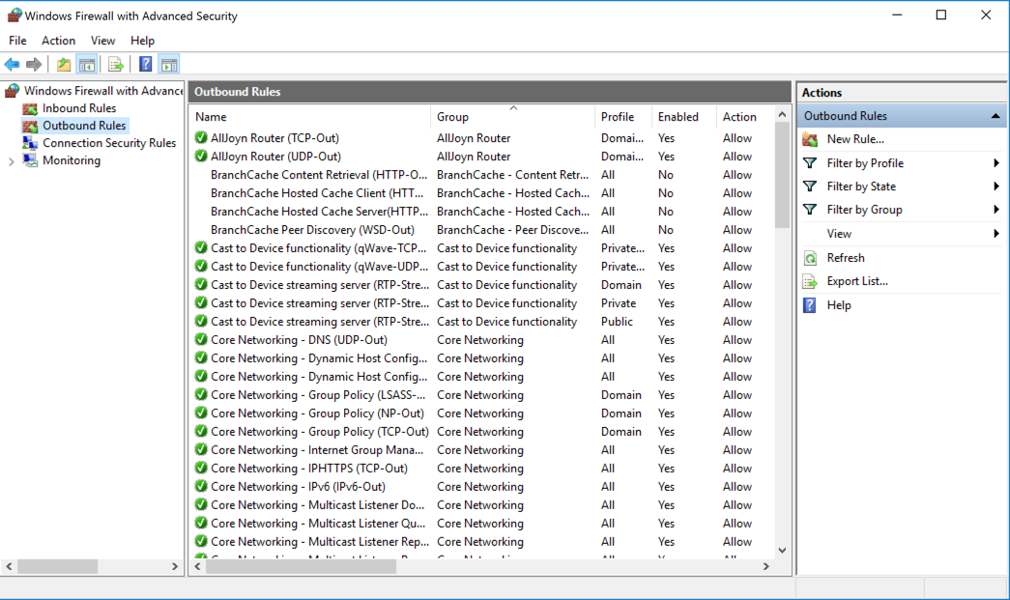This screenshot has height=600, width=1010.
Task: Click the rules list scroll down arrow
Action: point(782,551)
